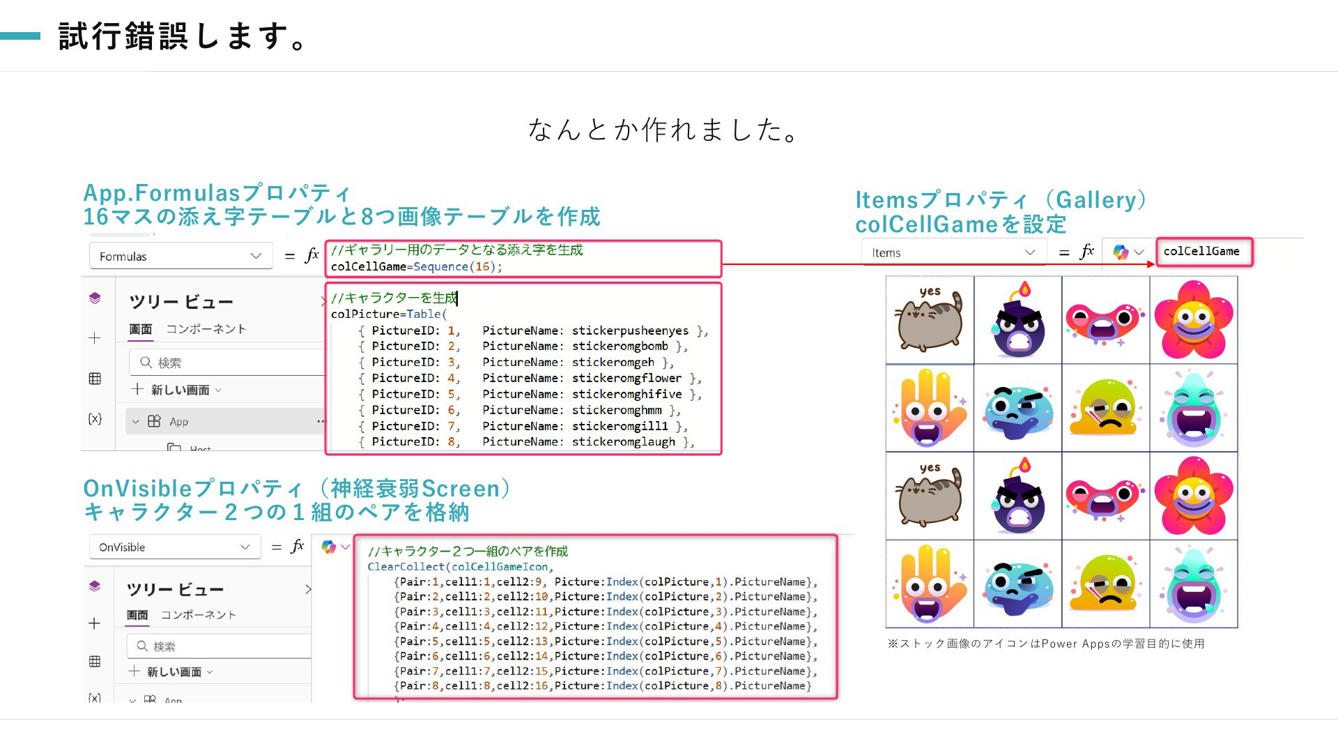Image resolution: width=1338 pixels, height=753 pixels.
Task: Click the 検索 box in upper tree view
Action: coord(227,363)
